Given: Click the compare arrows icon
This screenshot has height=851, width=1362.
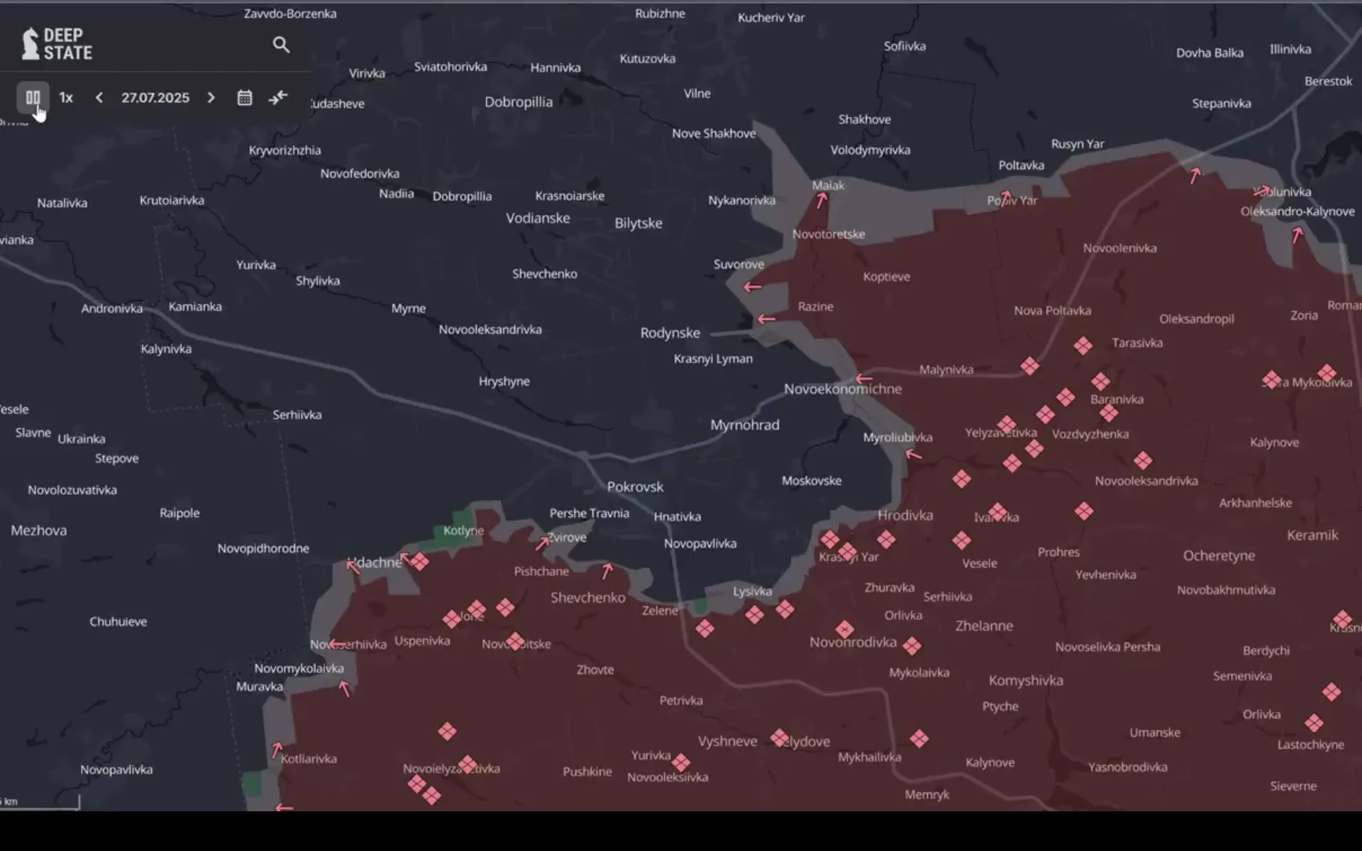Looking at the screenshot, I should (278, 97).
